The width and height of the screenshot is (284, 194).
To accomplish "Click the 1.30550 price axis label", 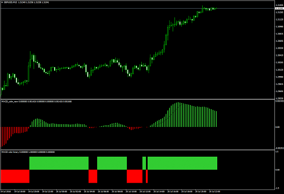I will 279,48.
